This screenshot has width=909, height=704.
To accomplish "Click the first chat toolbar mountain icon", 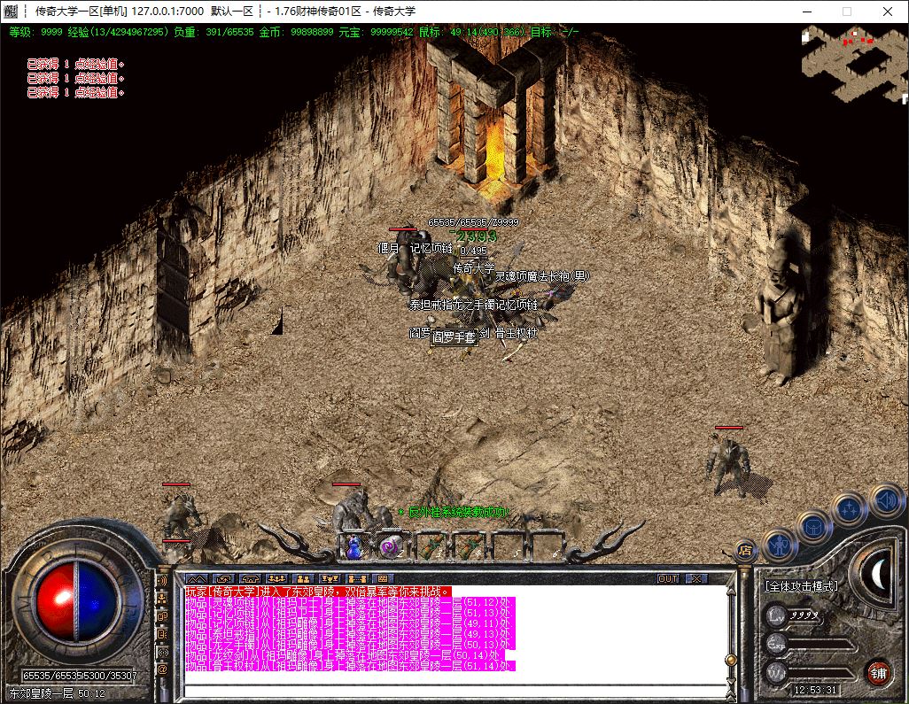I will click(x=197, y=578).
